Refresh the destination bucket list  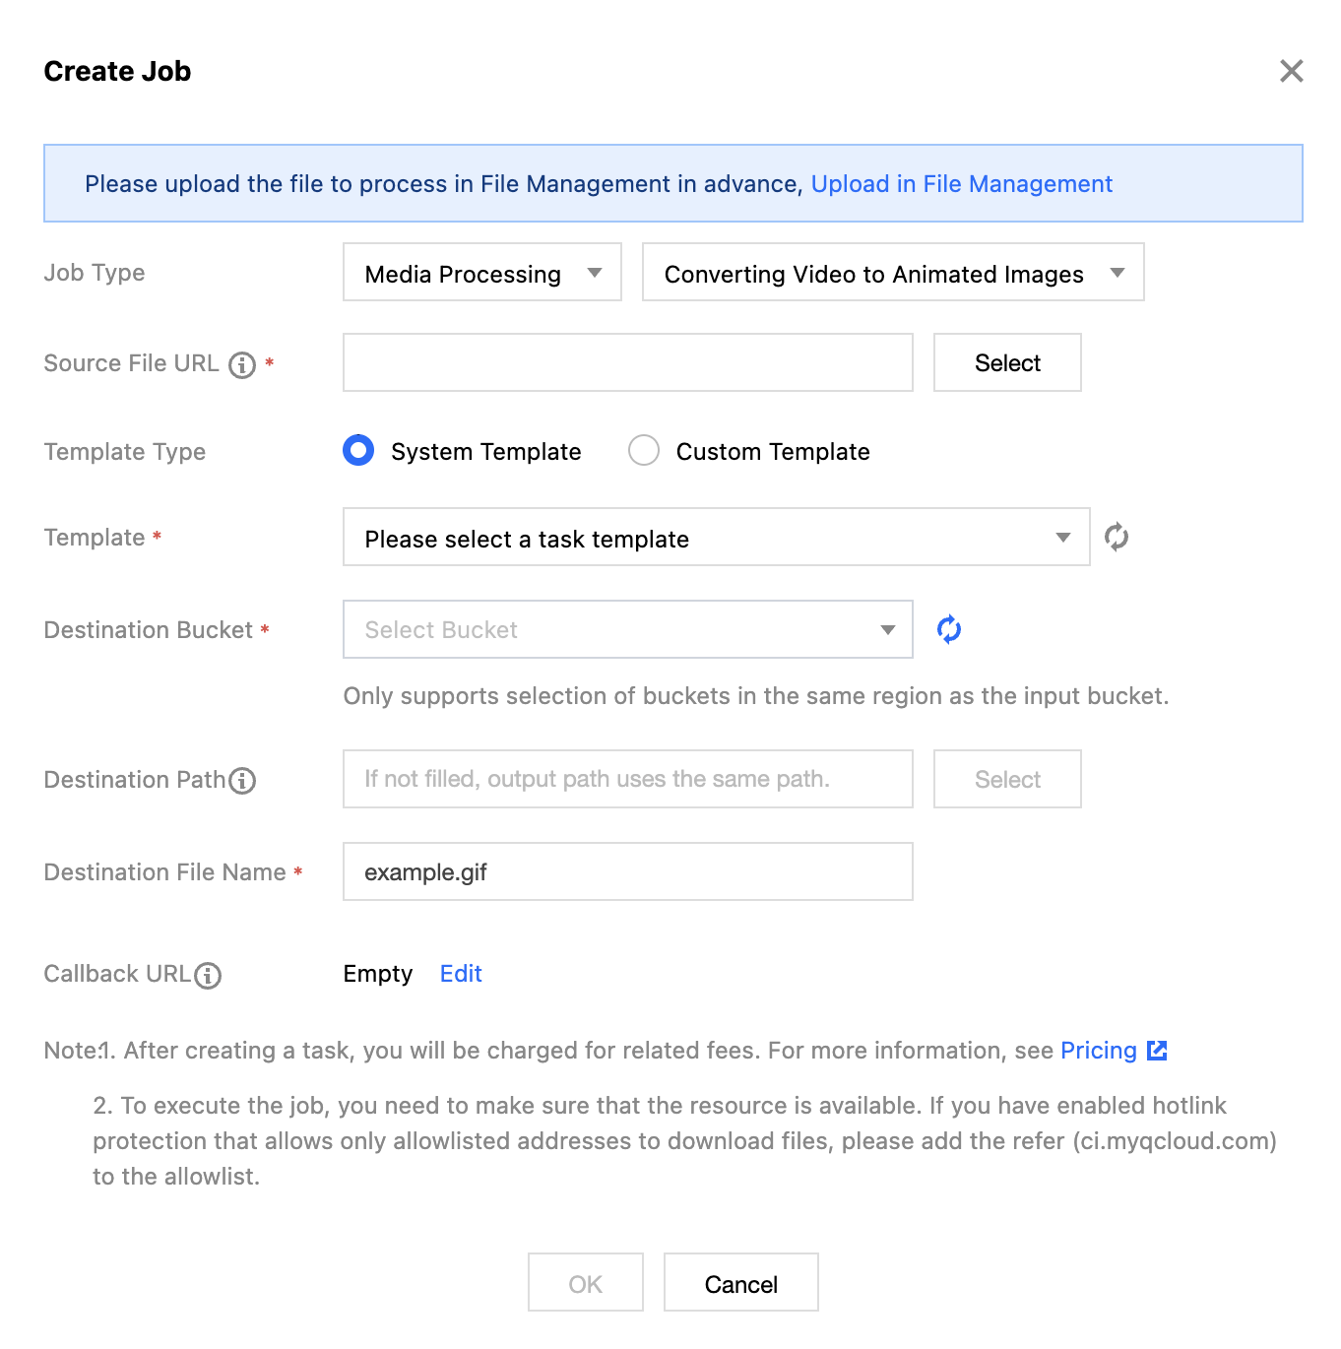[948, 629]
